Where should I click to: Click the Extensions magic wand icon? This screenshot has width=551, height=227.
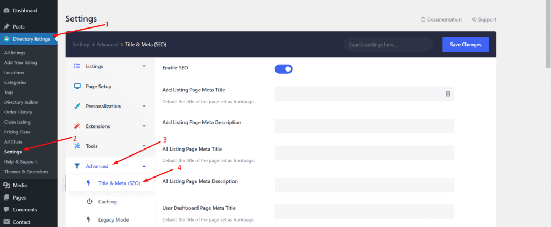click(x=77, y=126)
